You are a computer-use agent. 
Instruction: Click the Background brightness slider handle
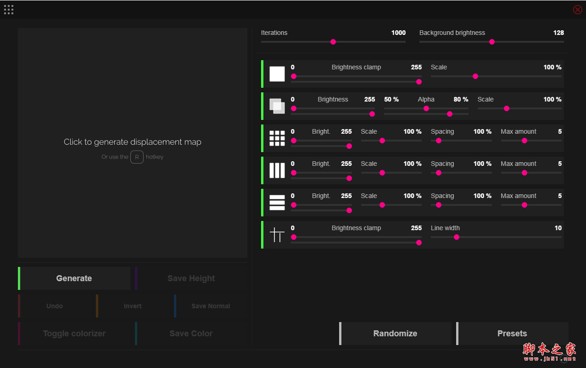(x=491, y=41)
